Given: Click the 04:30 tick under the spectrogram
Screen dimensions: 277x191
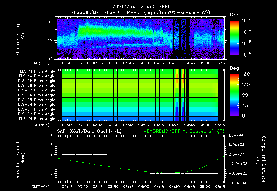Looking at the screenshot, I should point(174,63).
